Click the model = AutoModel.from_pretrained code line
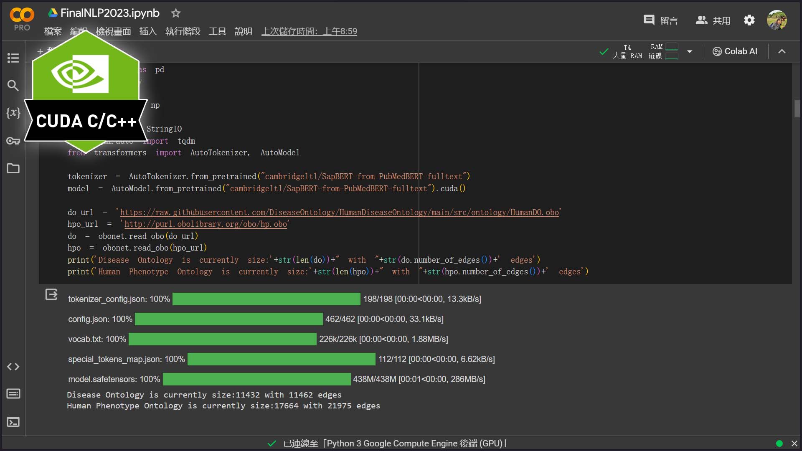The image size is (802, 451). point(266,188)
